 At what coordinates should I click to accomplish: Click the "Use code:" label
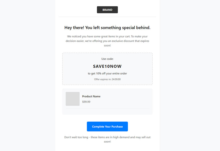pyautogui.click(x=107, y=59)
